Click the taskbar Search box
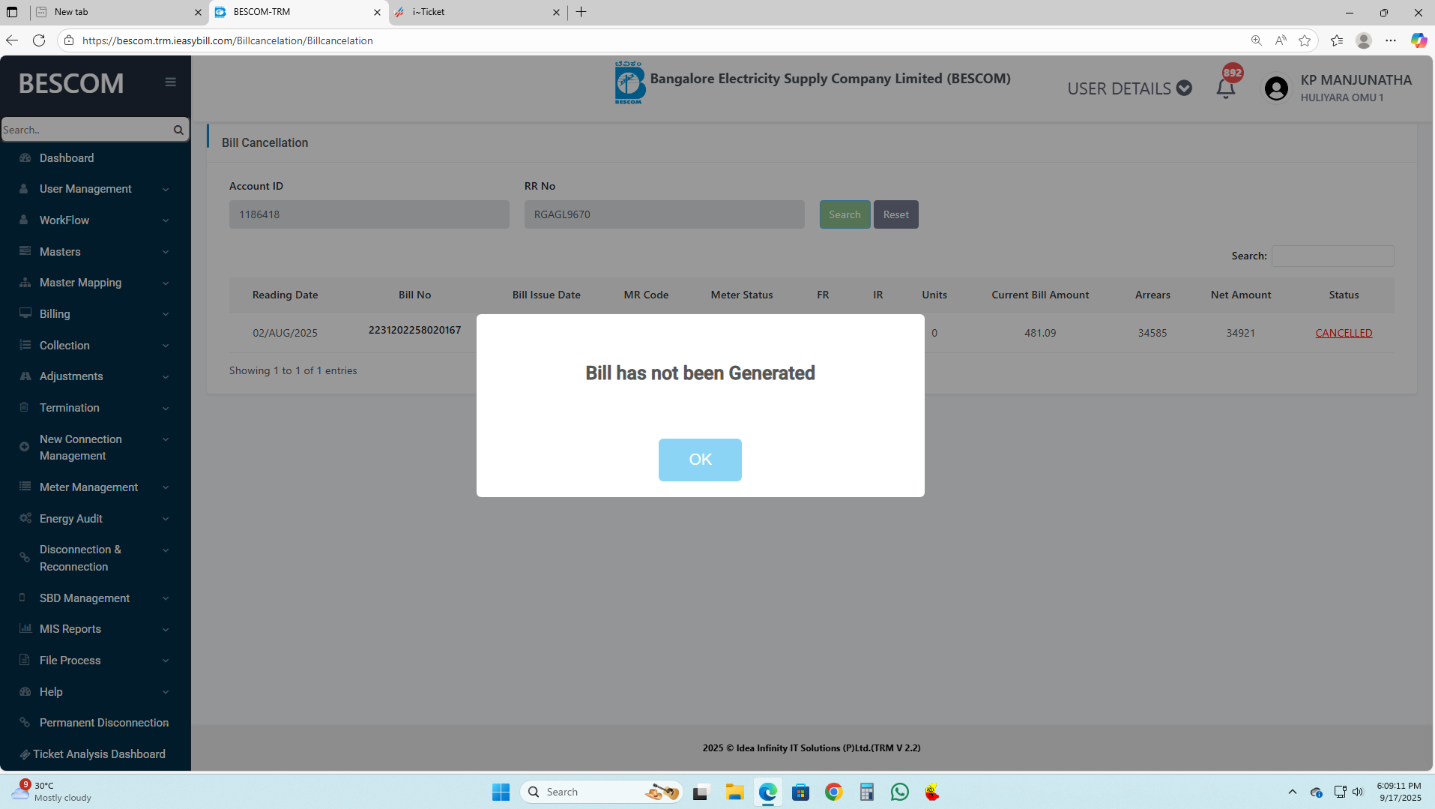 (602, 792)
